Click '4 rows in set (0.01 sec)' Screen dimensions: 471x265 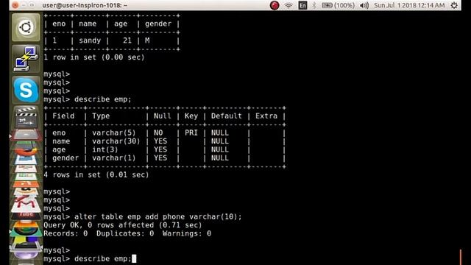click(x=96, y=174)
